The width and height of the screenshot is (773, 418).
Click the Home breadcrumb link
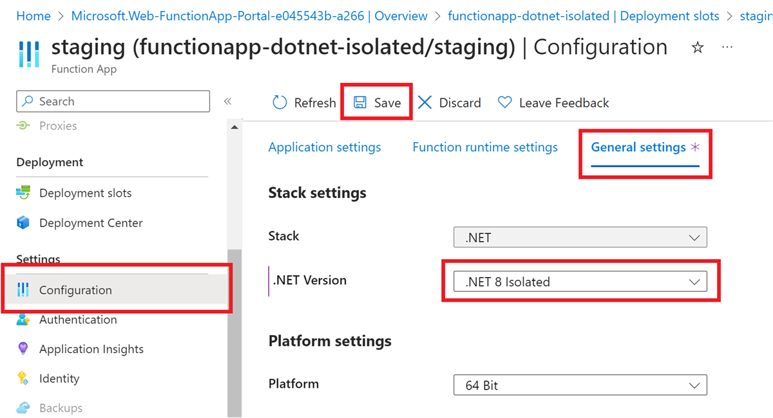33,16
